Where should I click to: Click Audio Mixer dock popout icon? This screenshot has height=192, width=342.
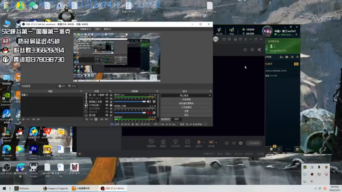pyautogui.click(x=157, y=91)
